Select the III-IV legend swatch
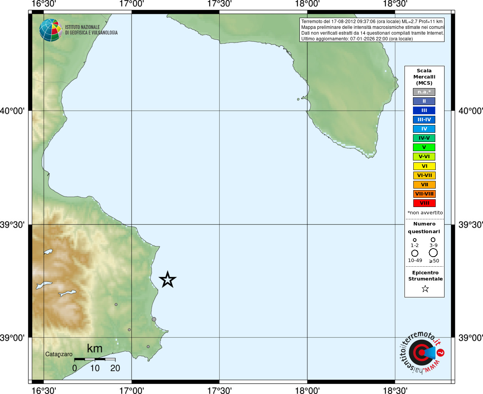 (x=424, y=120)
